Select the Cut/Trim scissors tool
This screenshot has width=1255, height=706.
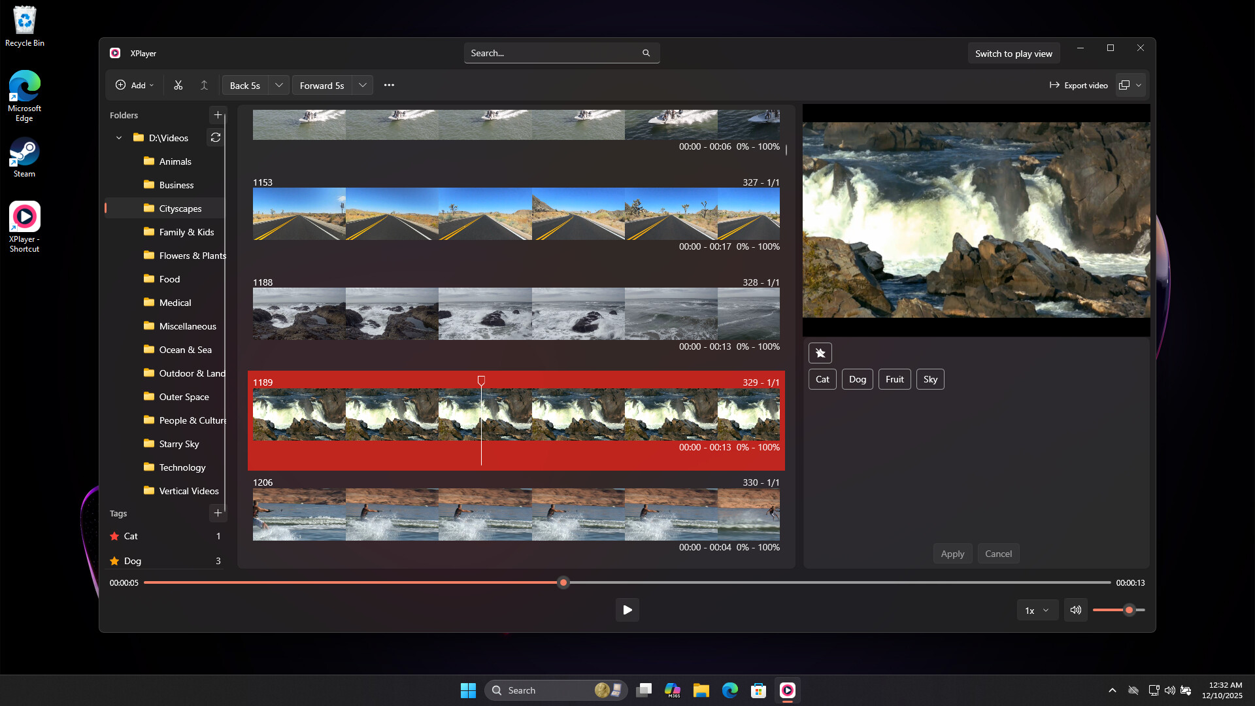[x=178, y=85]
